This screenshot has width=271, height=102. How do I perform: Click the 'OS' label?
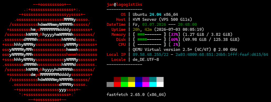123,14
